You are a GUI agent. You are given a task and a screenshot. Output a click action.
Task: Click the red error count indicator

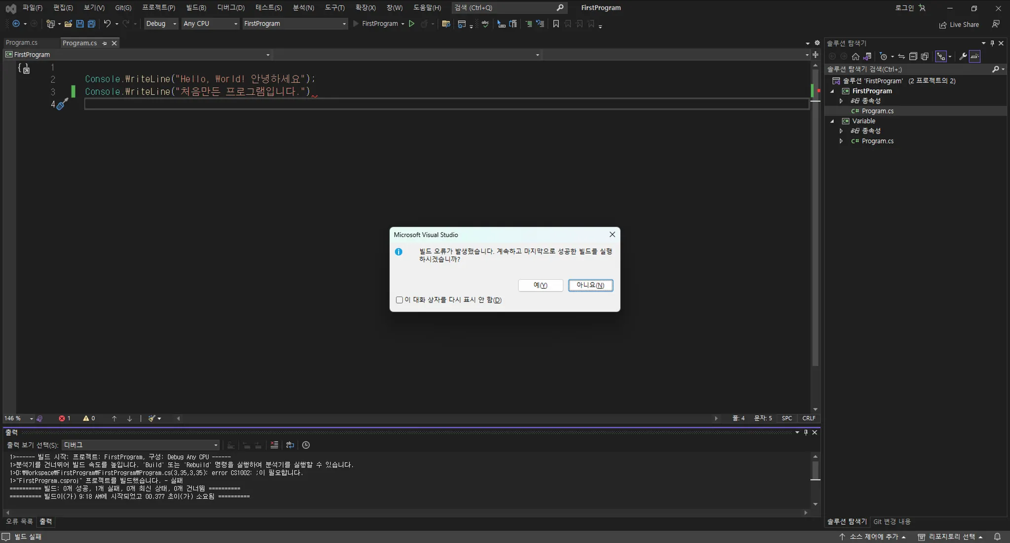65,419
